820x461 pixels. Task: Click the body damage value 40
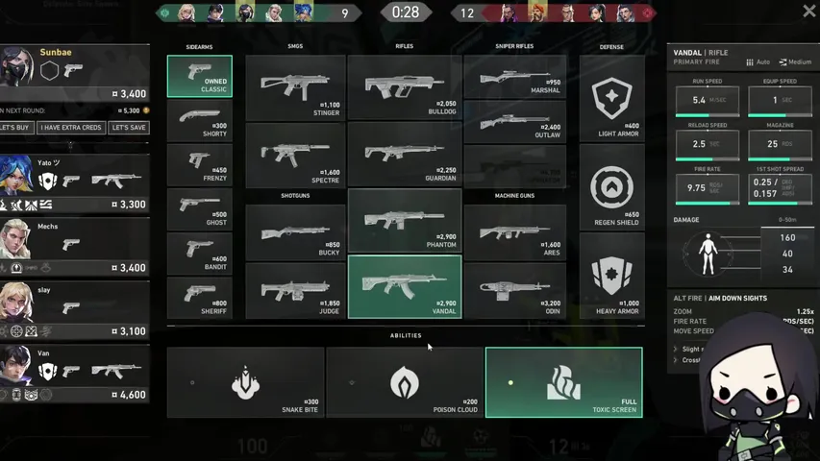[787, 254]
